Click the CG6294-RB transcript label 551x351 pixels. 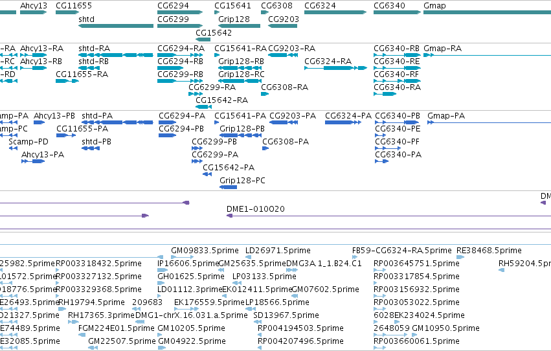pos(180,61)
